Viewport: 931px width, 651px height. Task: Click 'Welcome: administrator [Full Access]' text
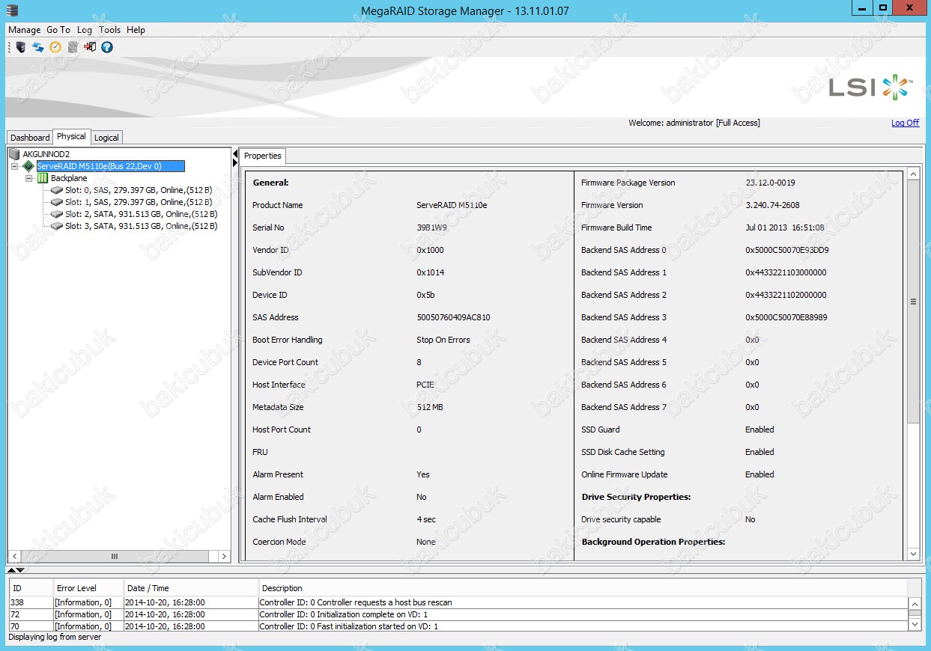coord(694,123)
